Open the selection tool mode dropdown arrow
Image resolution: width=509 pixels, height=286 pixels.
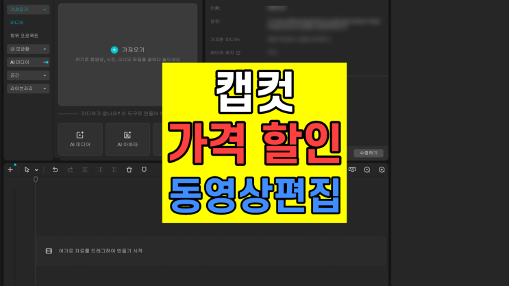tap(36, 170)
